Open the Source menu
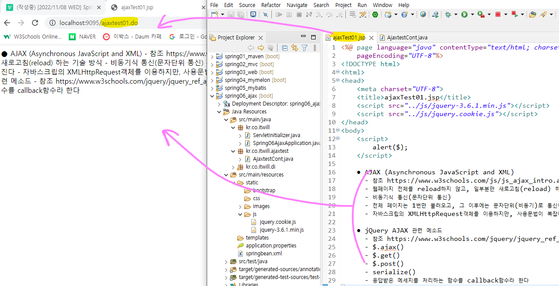Screen dimensions: 559x286 (x=247, y=5)
